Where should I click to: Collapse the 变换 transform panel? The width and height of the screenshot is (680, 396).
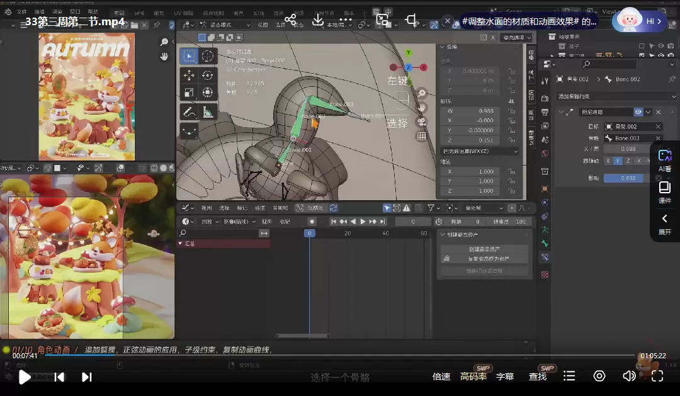(x=443, y=47)
